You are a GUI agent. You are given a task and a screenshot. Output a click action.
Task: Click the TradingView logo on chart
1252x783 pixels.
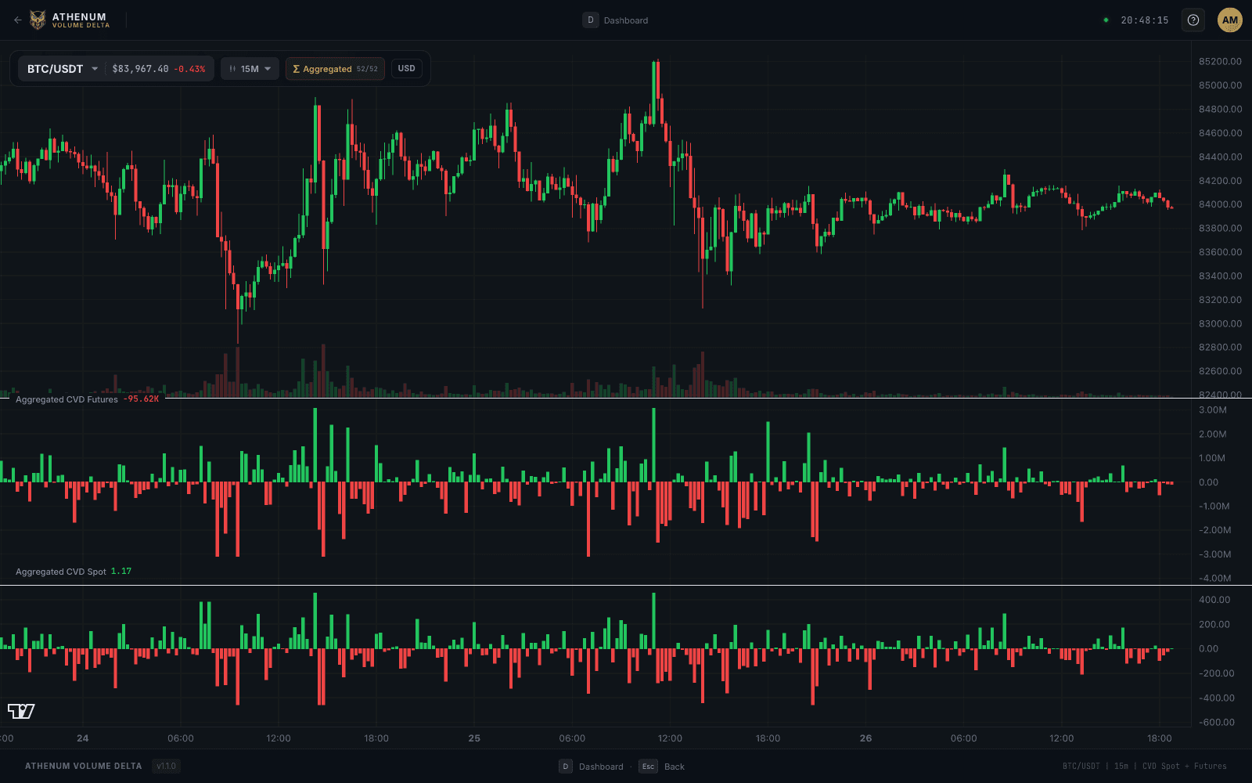pyautogui.click(x=21, y=711)
